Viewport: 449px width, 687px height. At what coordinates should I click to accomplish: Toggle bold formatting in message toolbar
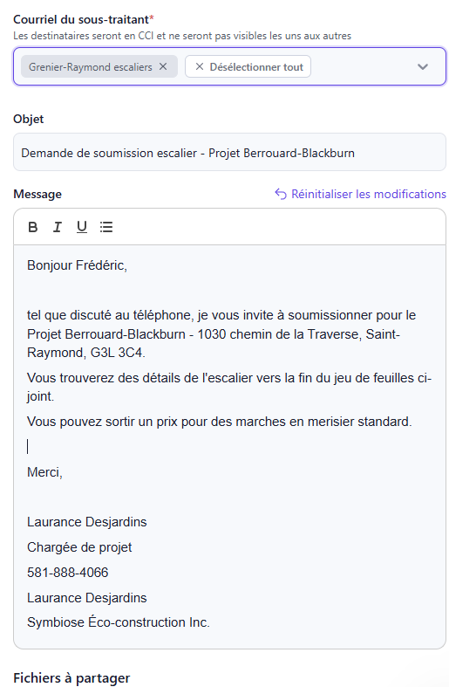[x=33, y=227]
